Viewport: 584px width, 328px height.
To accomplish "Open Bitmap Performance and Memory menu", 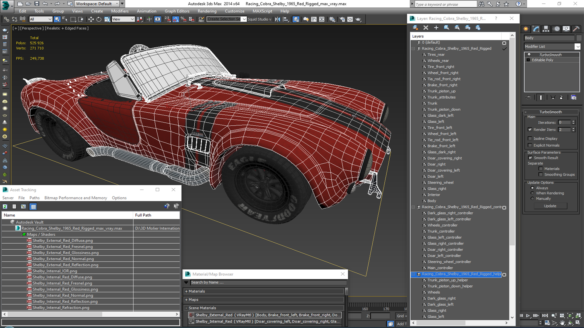I will (x=76, y=198).
